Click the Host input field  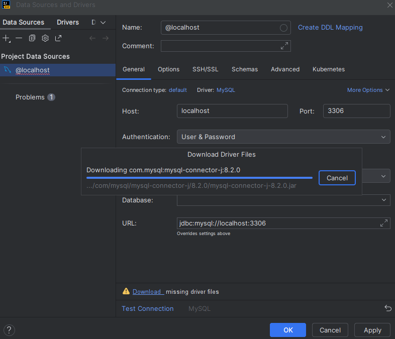point(232,111)
